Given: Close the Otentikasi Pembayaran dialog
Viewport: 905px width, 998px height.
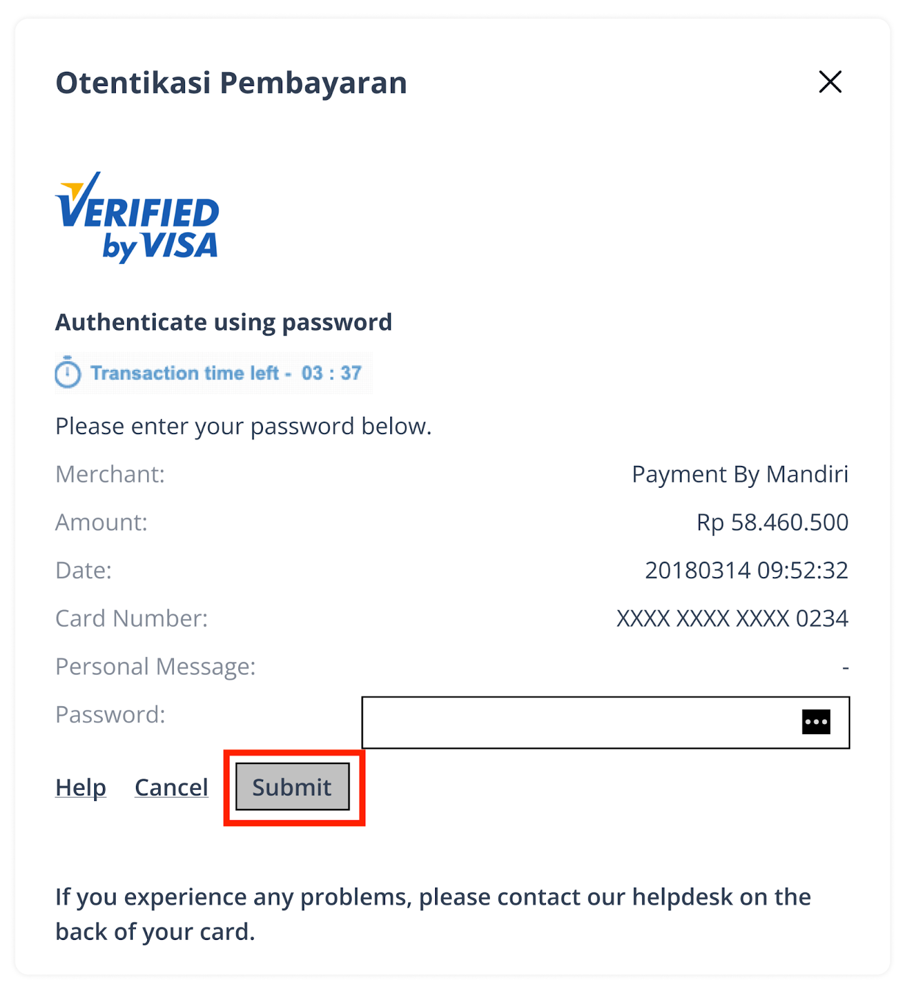Looking at the screenshot, I should point(830,82).
